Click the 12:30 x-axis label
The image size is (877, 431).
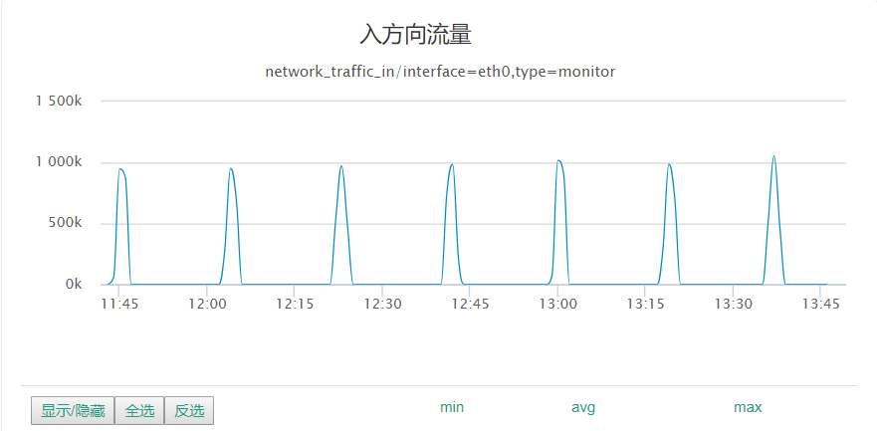coord(382,305)
